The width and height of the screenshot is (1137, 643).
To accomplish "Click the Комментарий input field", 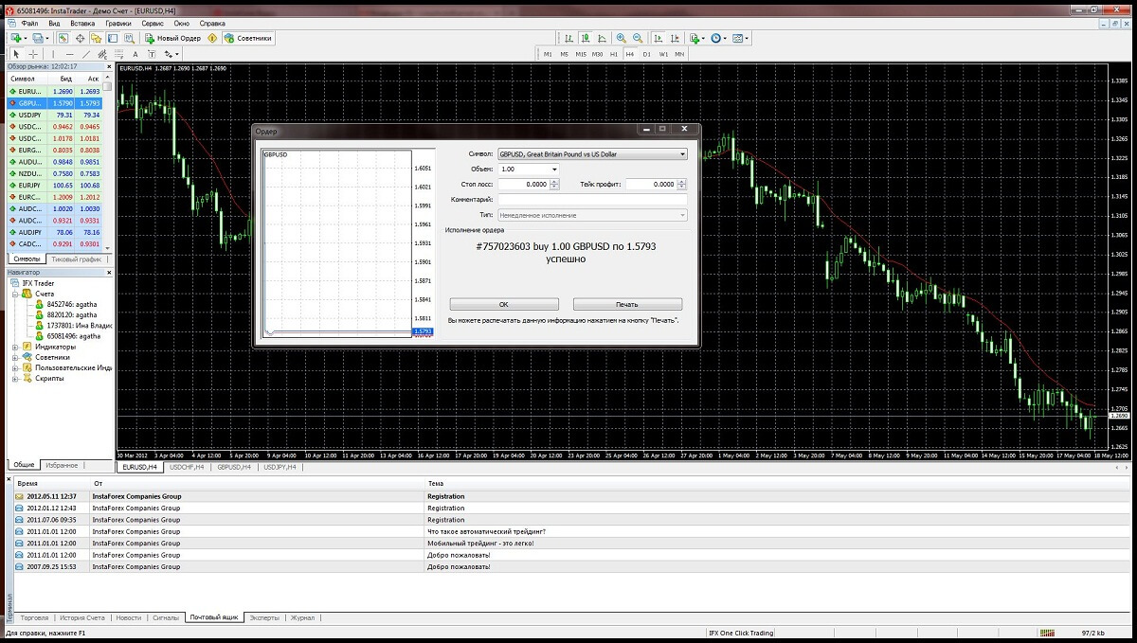I will tap(592, 200).
